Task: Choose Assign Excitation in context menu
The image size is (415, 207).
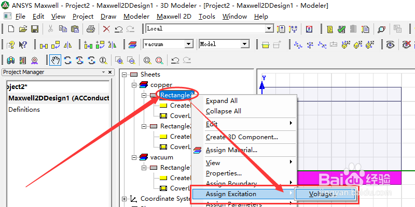Action: pyautogui.click(x=243, y=194)
